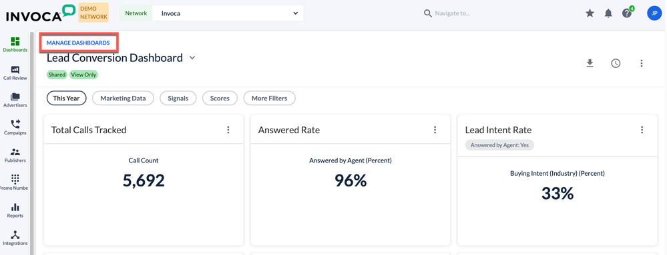
Task: Click the Lead Intent Rate title
Action: (x=498, y=130)
